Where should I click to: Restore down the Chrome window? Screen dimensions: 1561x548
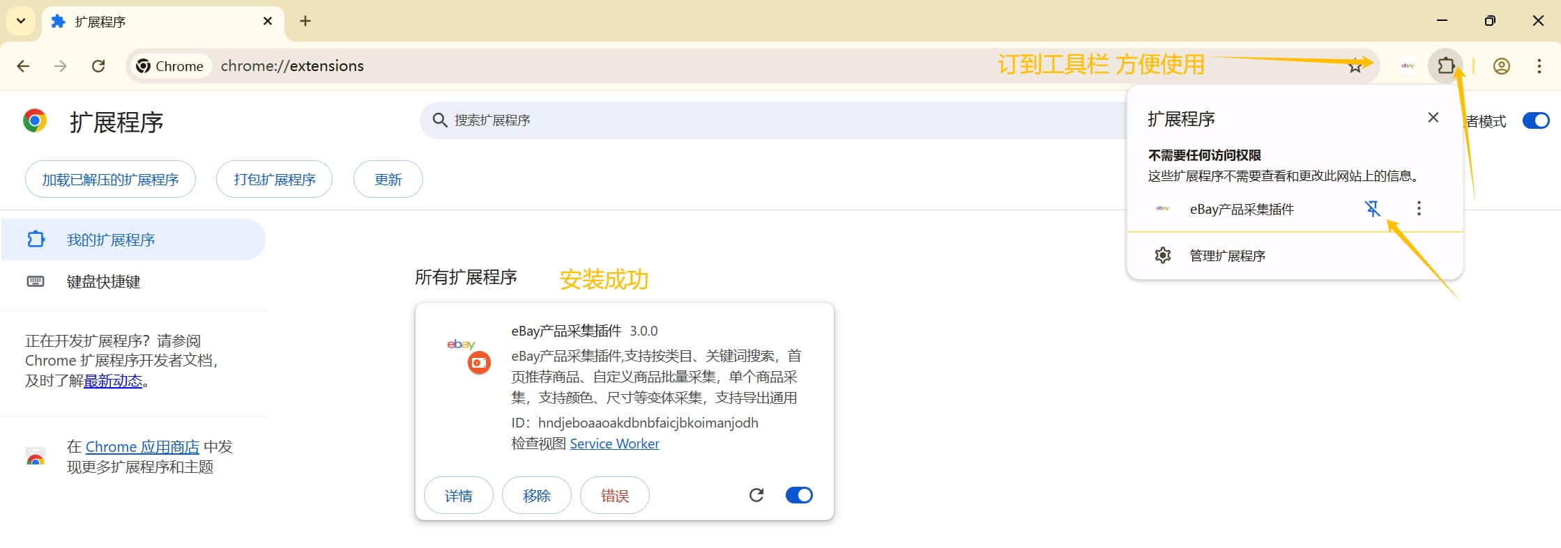pos(1490,21)
